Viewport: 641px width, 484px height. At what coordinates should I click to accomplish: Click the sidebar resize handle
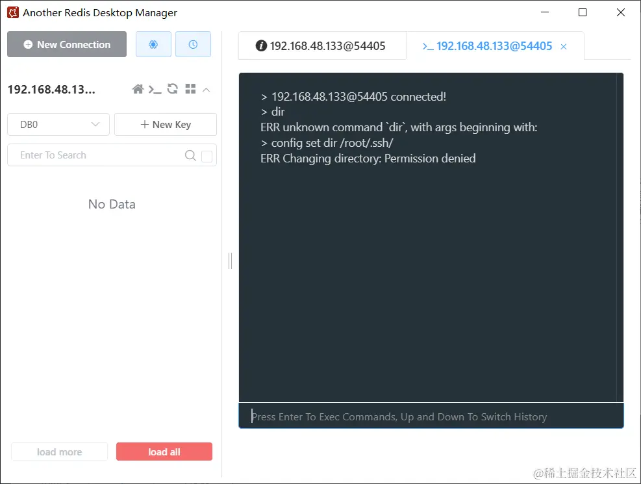[230, 261]
